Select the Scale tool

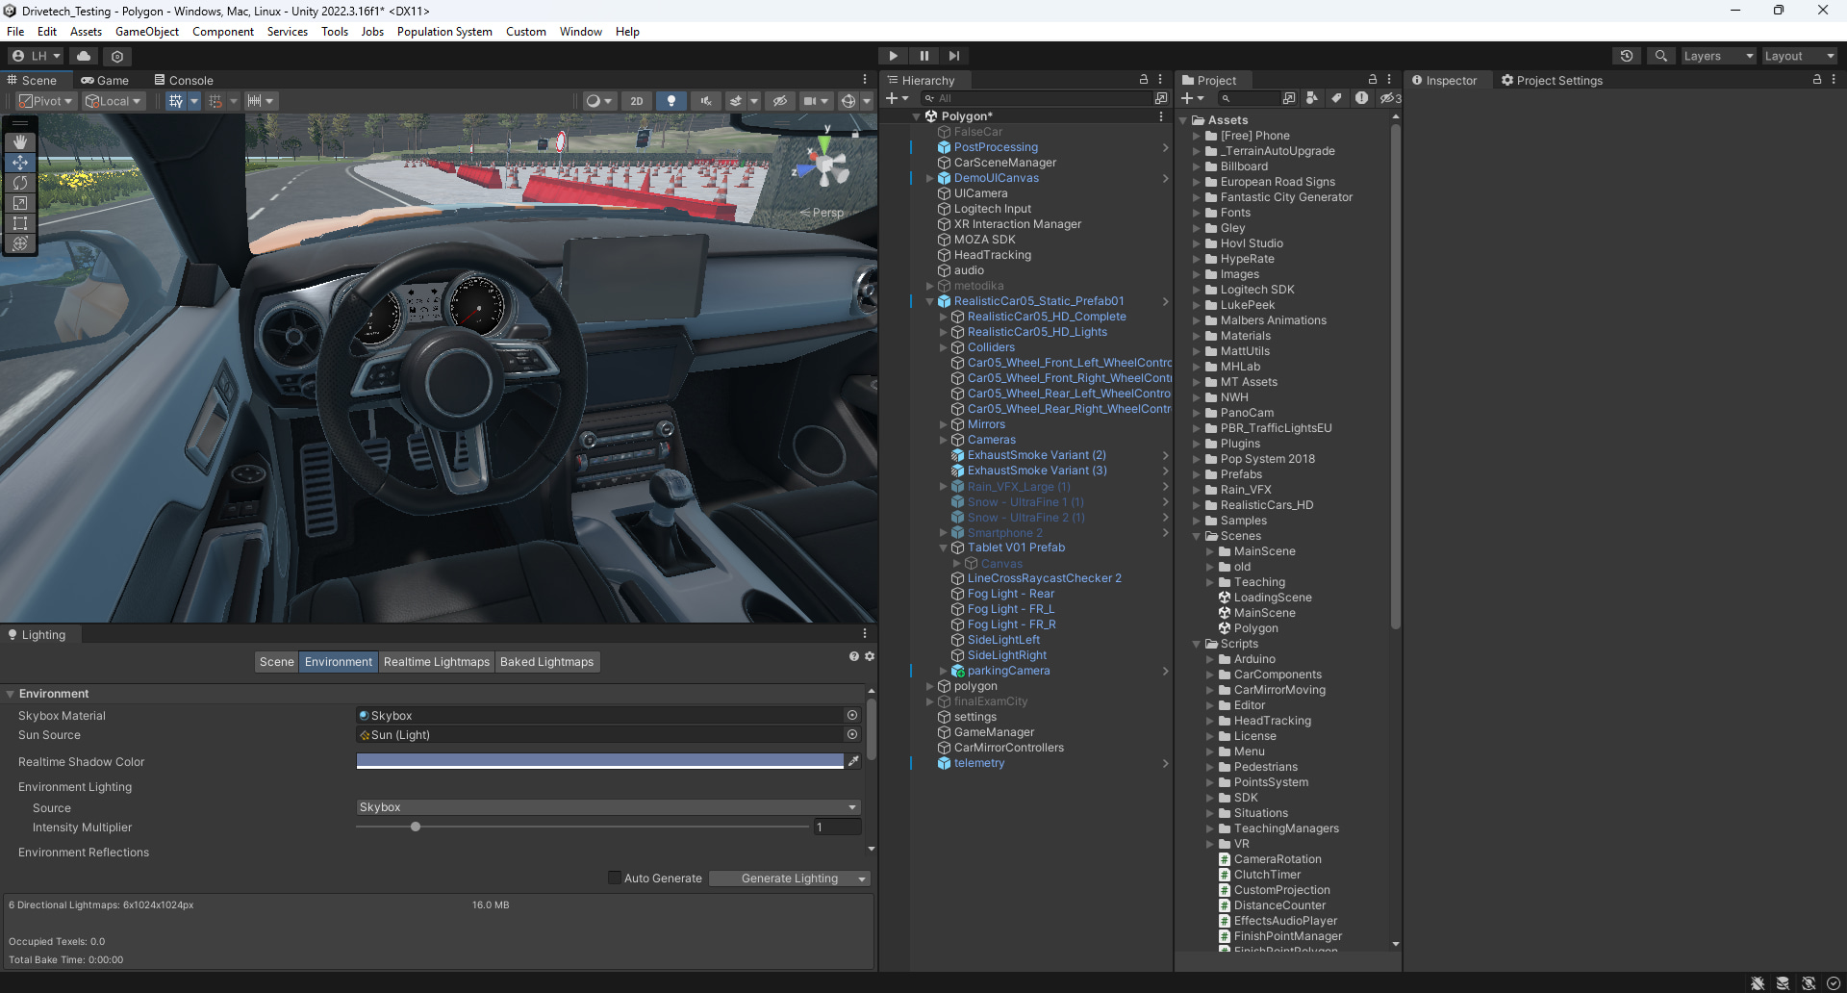[x=20, y=203]
